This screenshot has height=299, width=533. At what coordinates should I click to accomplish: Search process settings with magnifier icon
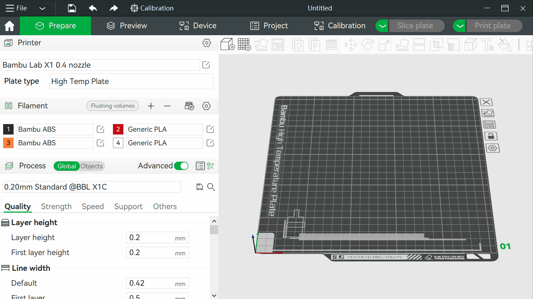point(211,187)
